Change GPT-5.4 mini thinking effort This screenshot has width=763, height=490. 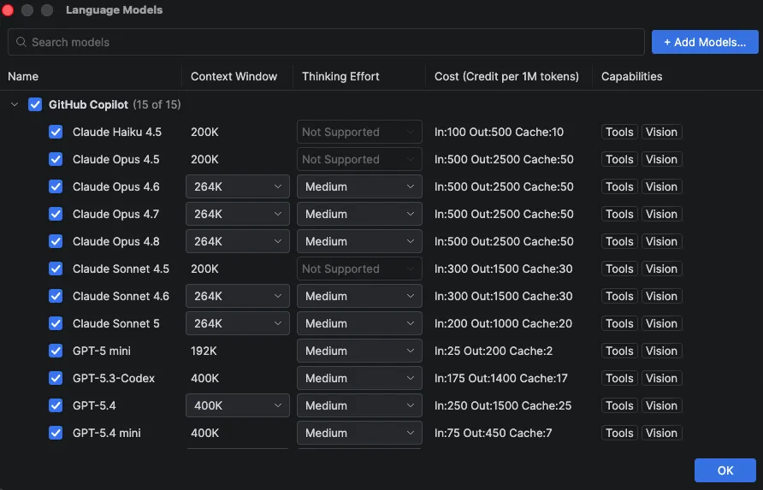click(x=359, y=433)
